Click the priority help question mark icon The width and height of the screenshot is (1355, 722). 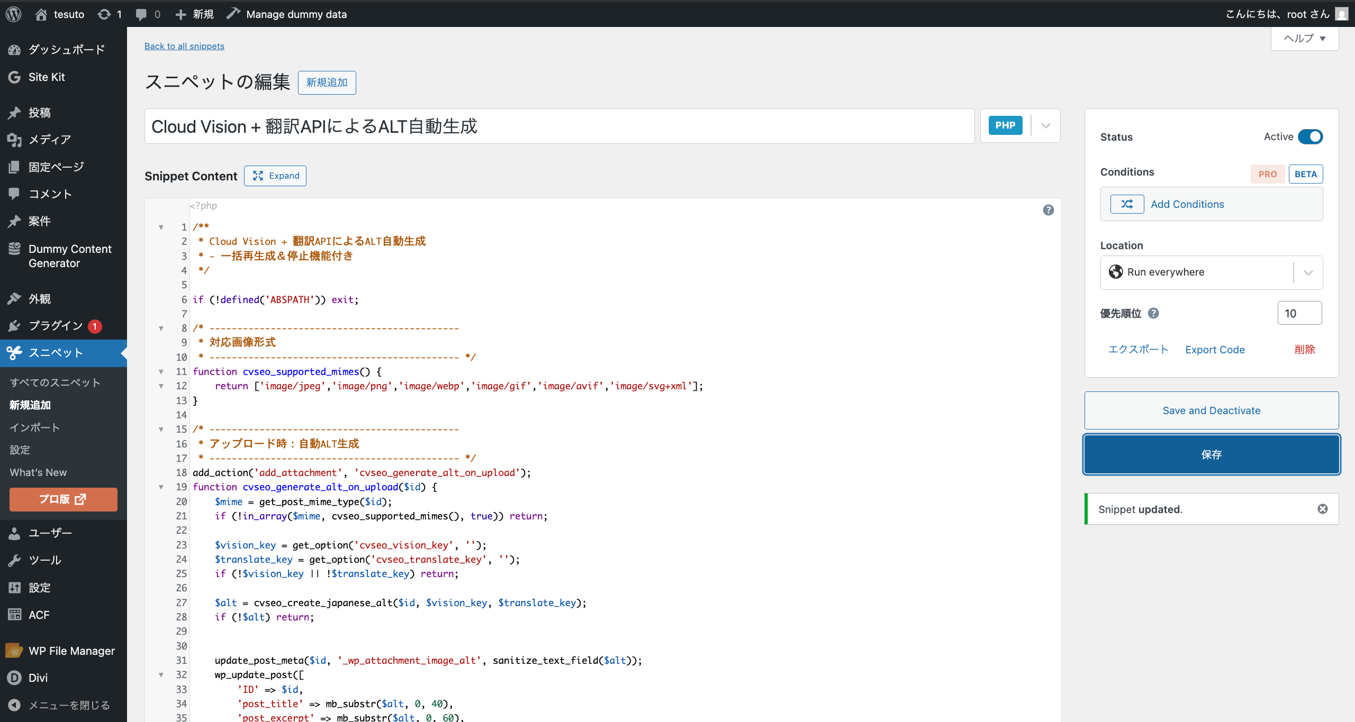[1153, 313]
